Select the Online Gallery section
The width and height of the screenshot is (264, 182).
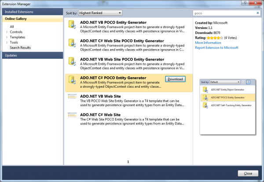33,18
